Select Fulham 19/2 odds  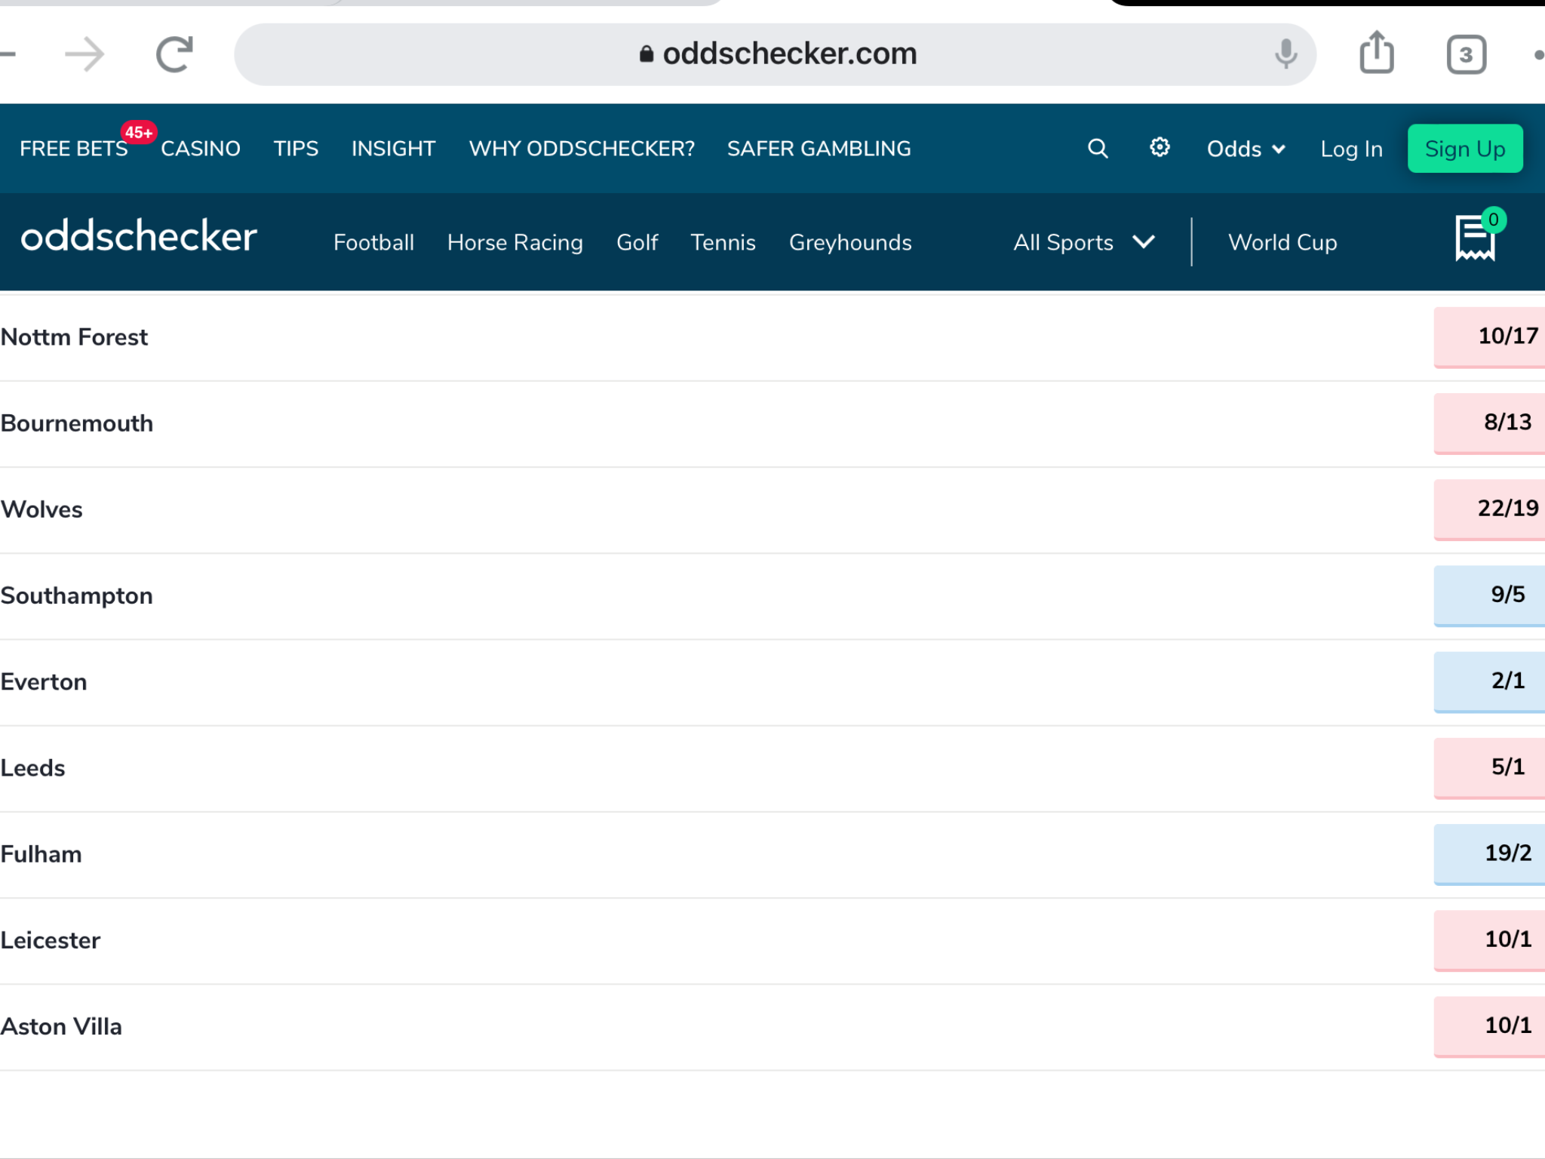pyautogui.click(x=1490, y=853)
